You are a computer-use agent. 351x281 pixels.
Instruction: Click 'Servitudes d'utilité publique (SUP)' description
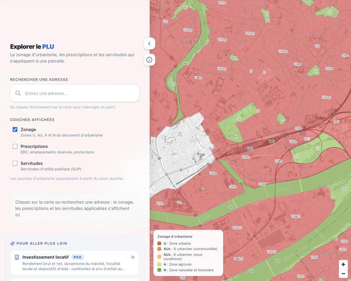[51, 169]
